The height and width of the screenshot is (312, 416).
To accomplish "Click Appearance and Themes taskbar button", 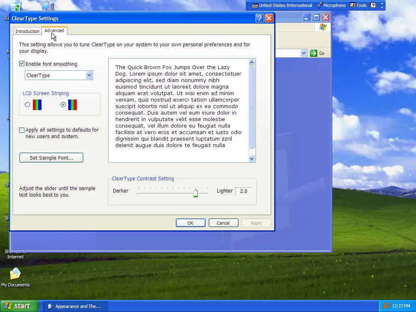I will click(75, 306).
